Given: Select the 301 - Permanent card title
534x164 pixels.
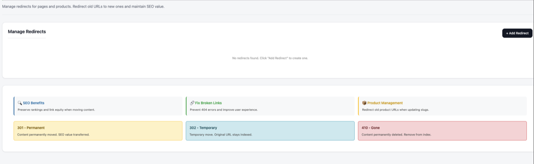Looking at the screenshot, I should pos(31,128).
